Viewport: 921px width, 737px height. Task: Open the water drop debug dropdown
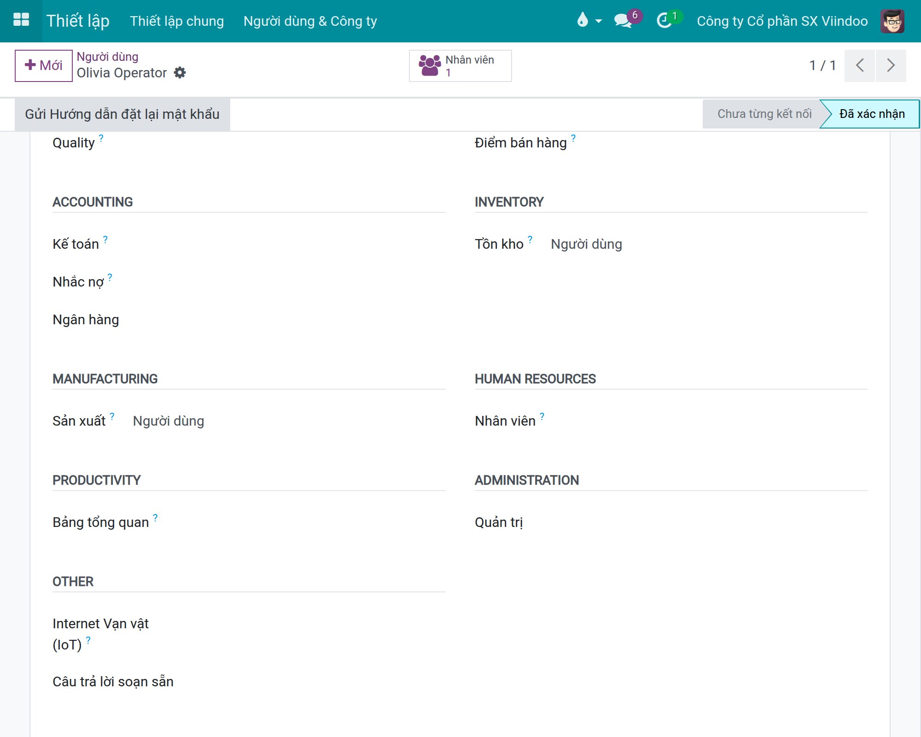pyautogui.click(x=589, y=20)
